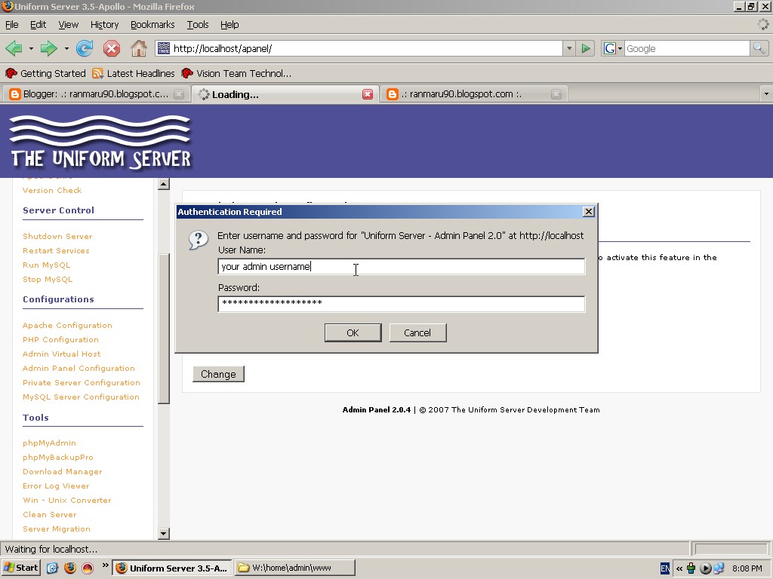Open search engine selector dropdown
The height and width of the screenshot is (579, 773).
(612, 48)
